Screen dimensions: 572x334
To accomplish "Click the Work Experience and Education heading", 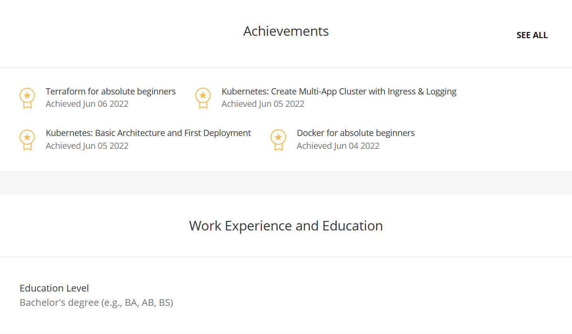I will click(286, 226).
